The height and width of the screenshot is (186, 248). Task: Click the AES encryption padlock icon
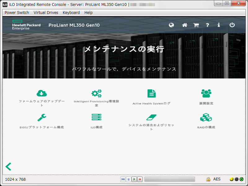point(208,179)
